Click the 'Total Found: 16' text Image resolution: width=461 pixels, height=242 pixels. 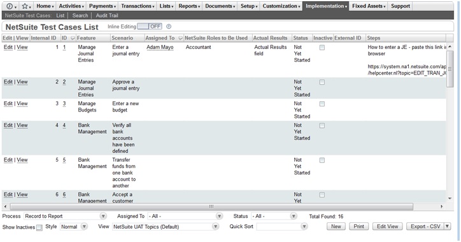326,217
